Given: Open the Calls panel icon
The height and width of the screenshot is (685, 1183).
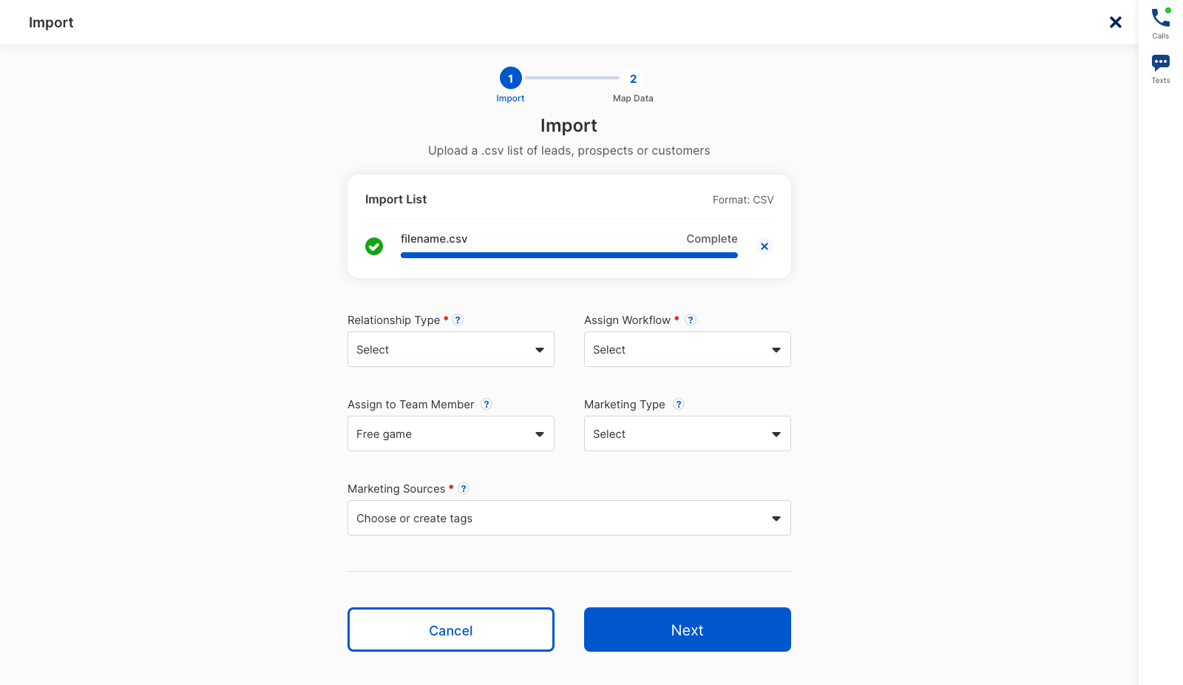Looking at the screenshot, I should click(1159, 18).
